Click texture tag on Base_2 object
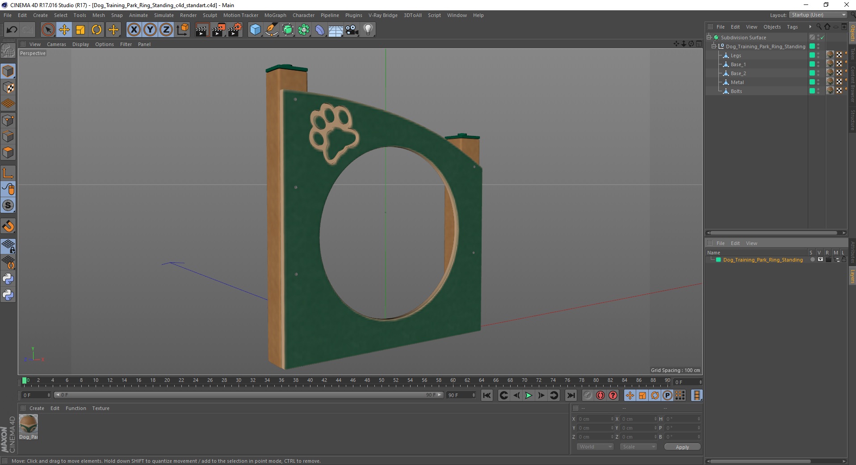Image resolution: width=856 pixels, height=465 pixels. (x=830, y=73)
